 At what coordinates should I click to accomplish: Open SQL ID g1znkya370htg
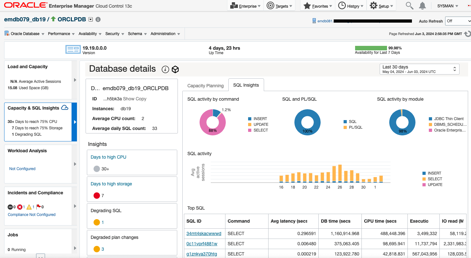[202, 254]
